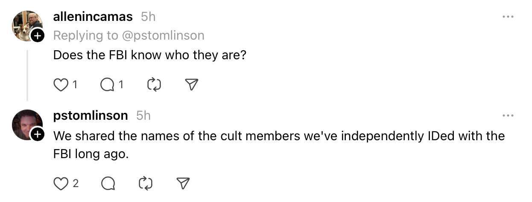Open allenincamas profile from username

pos(93,17)
